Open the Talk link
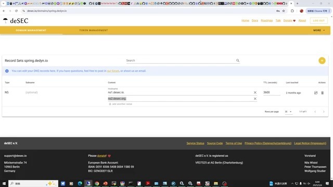333x187 pixels. coord(278,21)
